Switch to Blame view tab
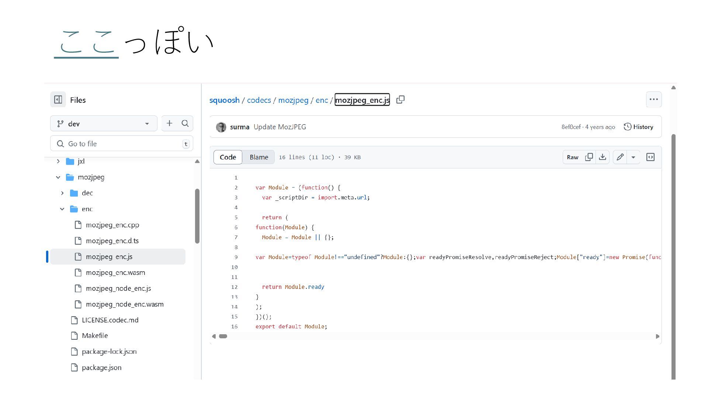The height and width of the screenshot is (398, 708). (259, 157)
